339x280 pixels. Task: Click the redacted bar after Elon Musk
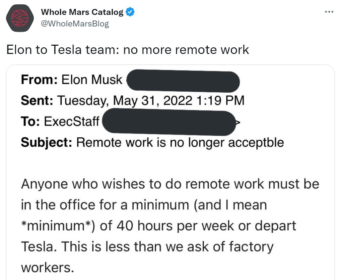coord(183,80)
